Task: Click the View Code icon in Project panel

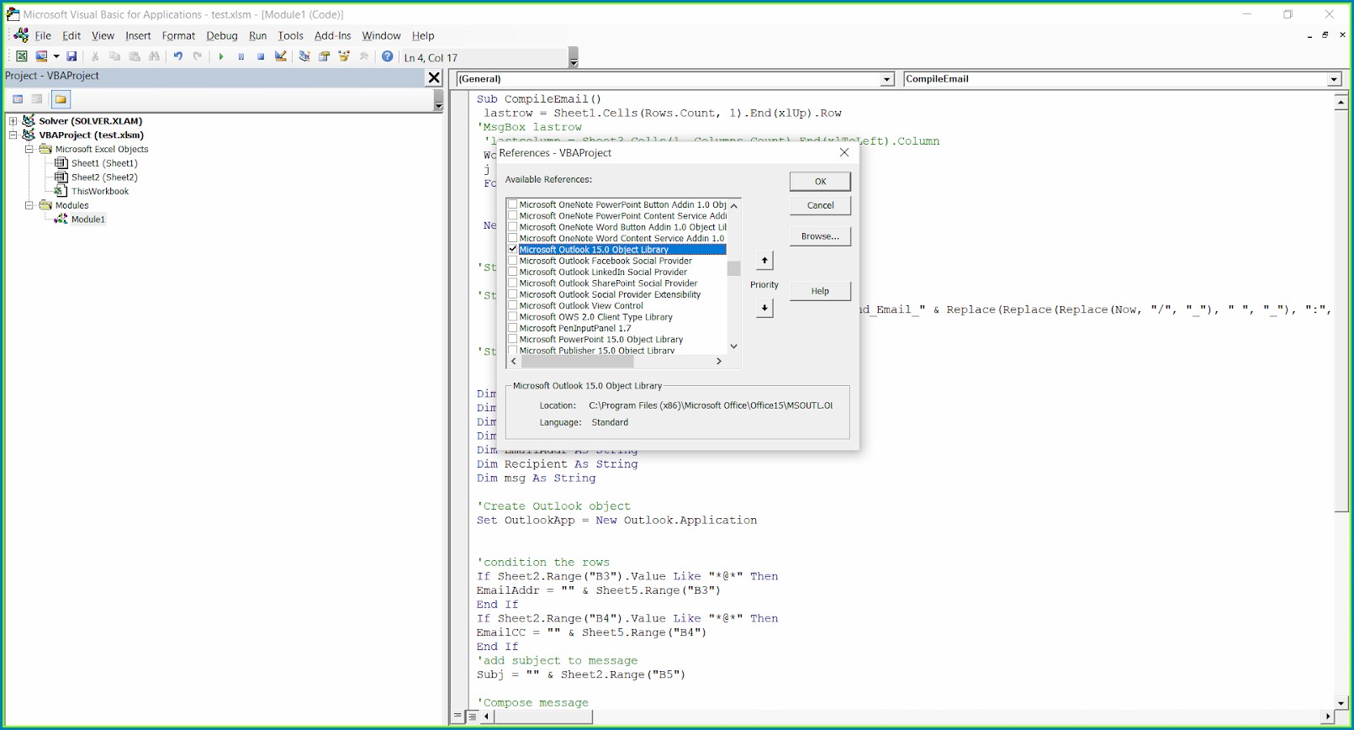Action: click(18, 99)
